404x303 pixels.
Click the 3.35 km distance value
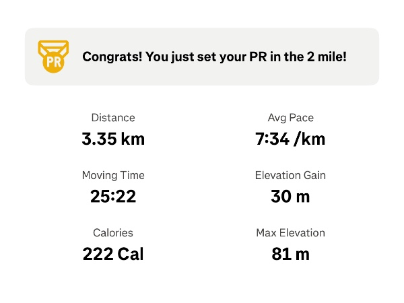tap(113, 139)
